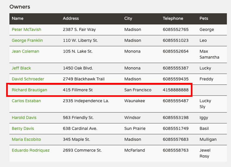Image resolution: width=231 pixels, height=167 pixels.
Task: Select Betty Davis owner link
Action: [x=23, y=129]
